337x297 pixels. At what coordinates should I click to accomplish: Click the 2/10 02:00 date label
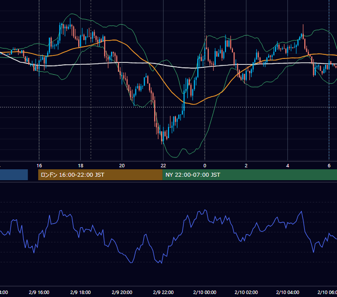point(246,292)
